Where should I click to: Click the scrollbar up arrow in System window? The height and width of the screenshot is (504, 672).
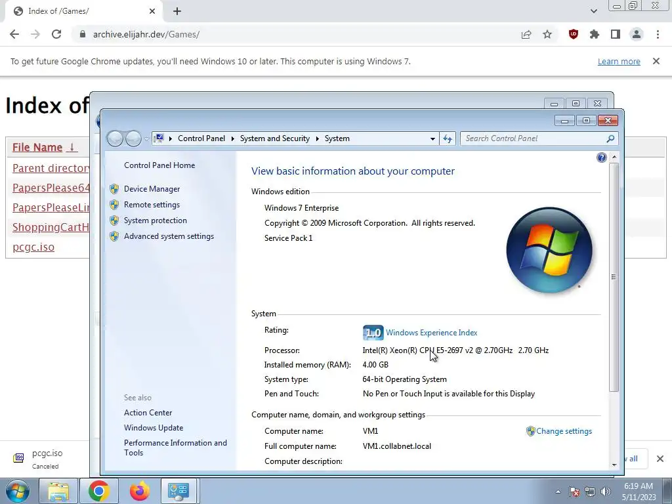(x=614, y=157)
